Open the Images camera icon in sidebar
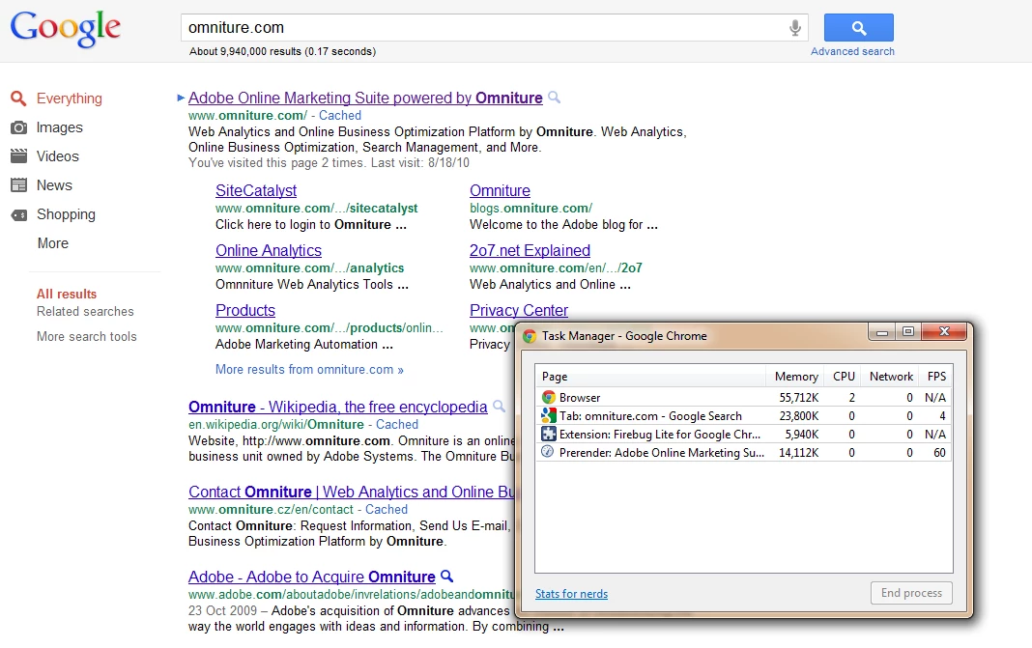Screen dimensions: 1032x648 pyautogui.click(x=19, y=127)
